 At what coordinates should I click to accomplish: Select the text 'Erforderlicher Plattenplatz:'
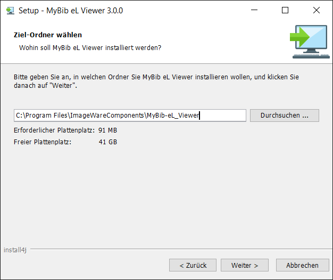click(x=54, y=130)
